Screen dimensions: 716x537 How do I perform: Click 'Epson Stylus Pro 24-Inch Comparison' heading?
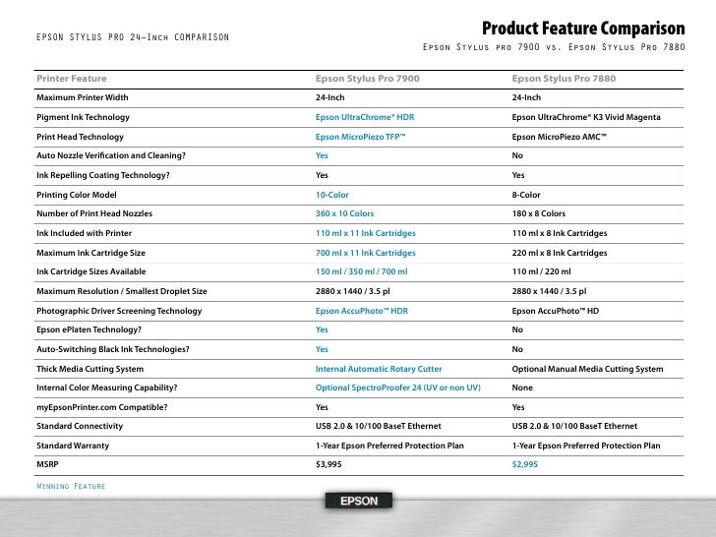coord(133,37)
